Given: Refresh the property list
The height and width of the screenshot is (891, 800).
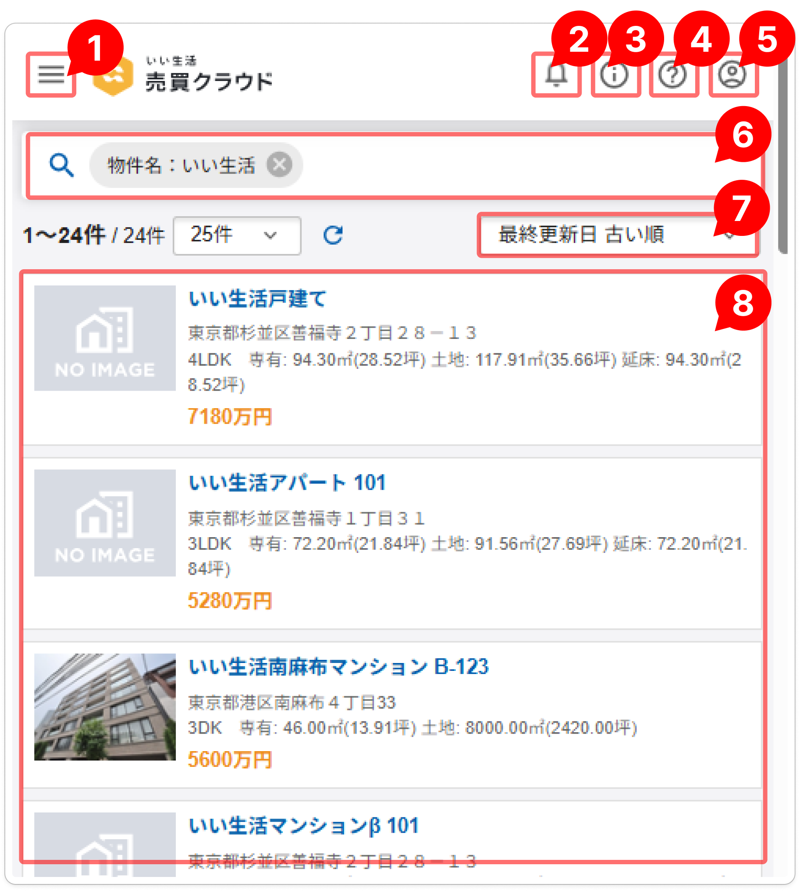Looking at the screenshot, I should tap(333, 235).
